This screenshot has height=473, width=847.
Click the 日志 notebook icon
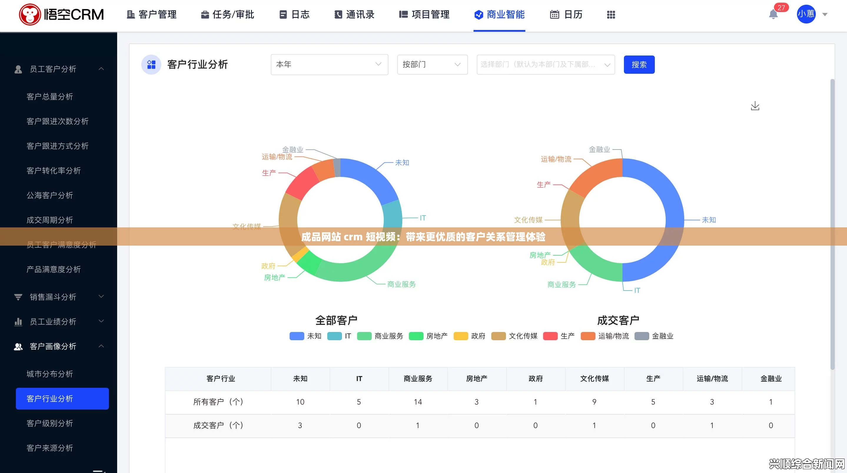283,15
